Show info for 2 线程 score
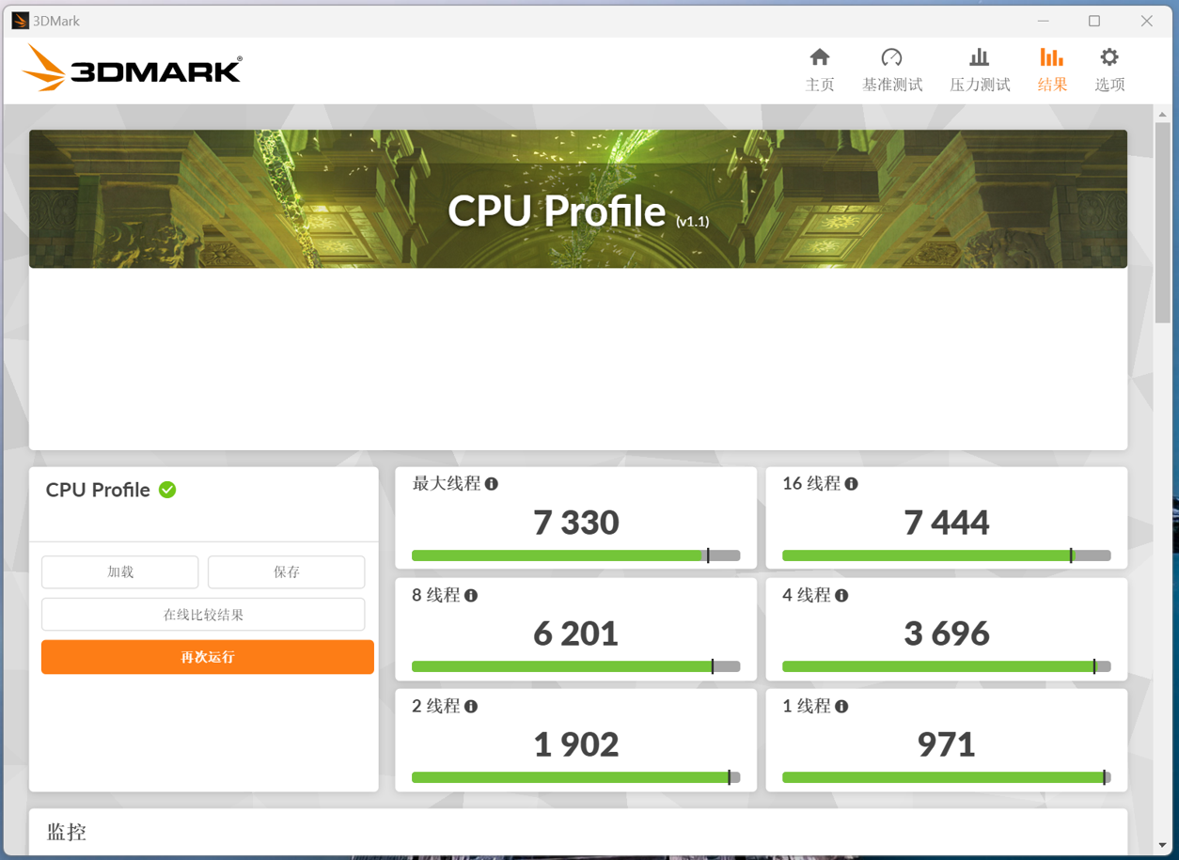 coord(471,706)
